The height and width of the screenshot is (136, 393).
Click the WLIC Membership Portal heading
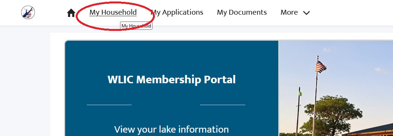(x=172, y=79)
